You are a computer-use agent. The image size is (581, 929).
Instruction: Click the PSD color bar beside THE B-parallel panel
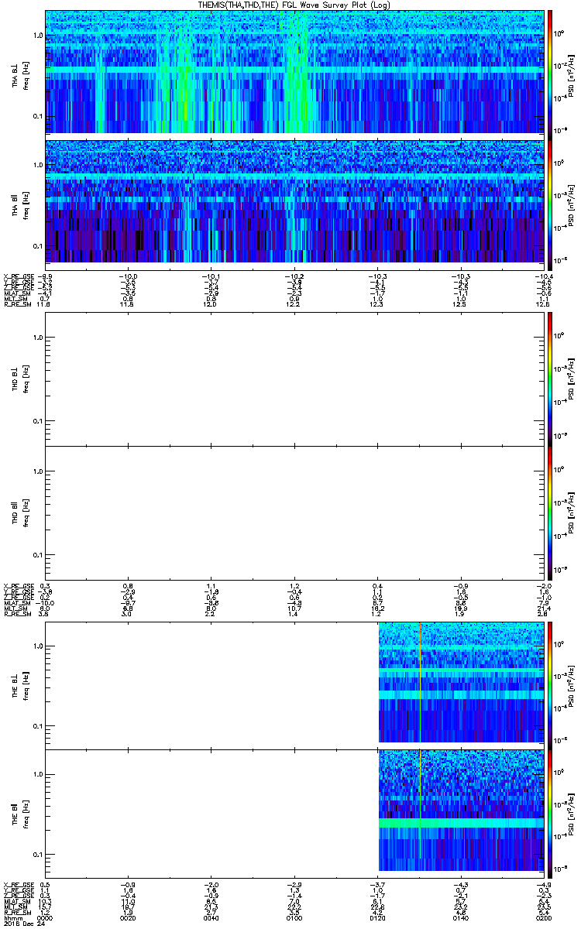pyautogui.click(x=551, y=812)
